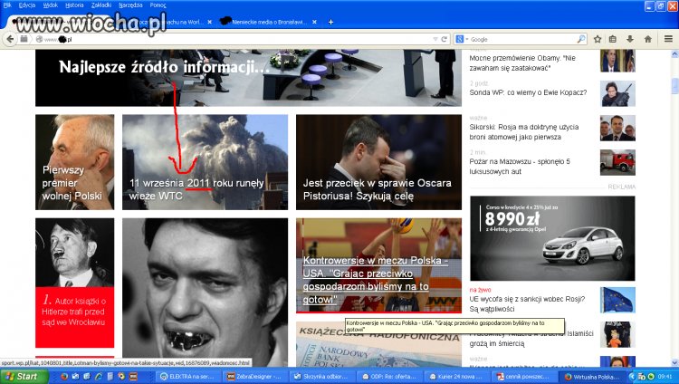Open the Narzędzia menu
Image resolution: width=679 pixels, height=384 pixels.
[130, 5]
